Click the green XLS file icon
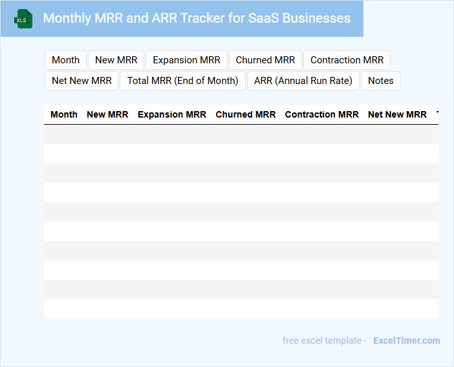This screenshot has width=454, height=367. click(23, 19)
